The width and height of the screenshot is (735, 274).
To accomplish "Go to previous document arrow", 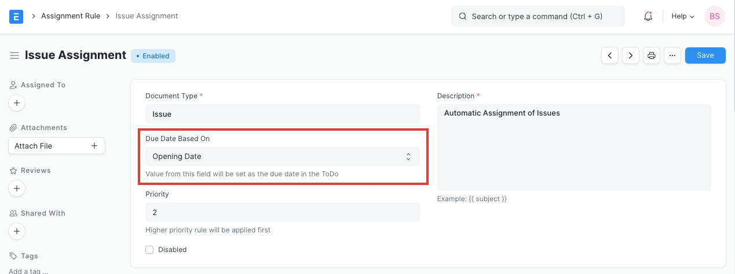I will pos(609,55).
